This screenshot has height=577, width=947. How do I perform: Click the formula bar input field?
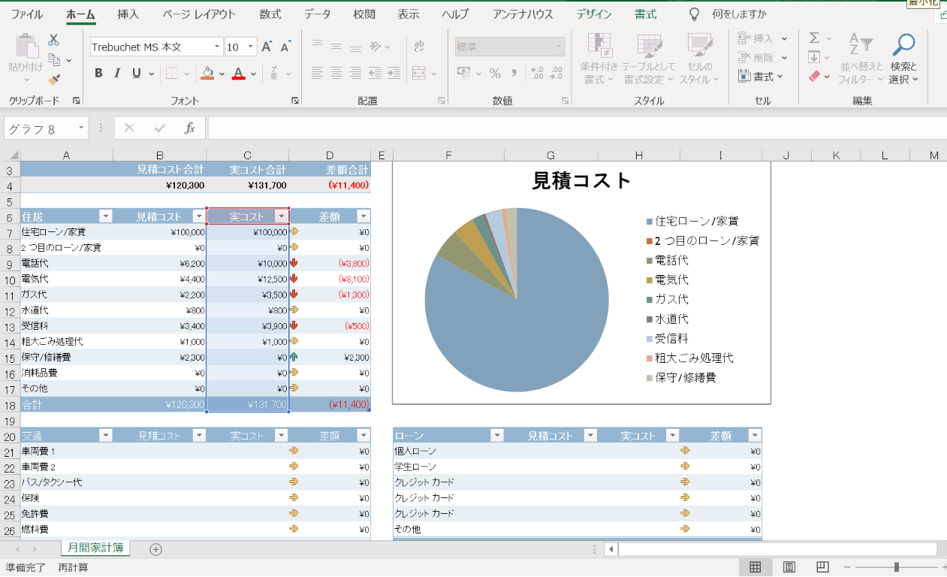click(x=571, y=128)
